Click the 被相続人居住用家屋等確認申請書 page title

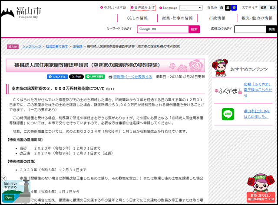coord(87,65)
